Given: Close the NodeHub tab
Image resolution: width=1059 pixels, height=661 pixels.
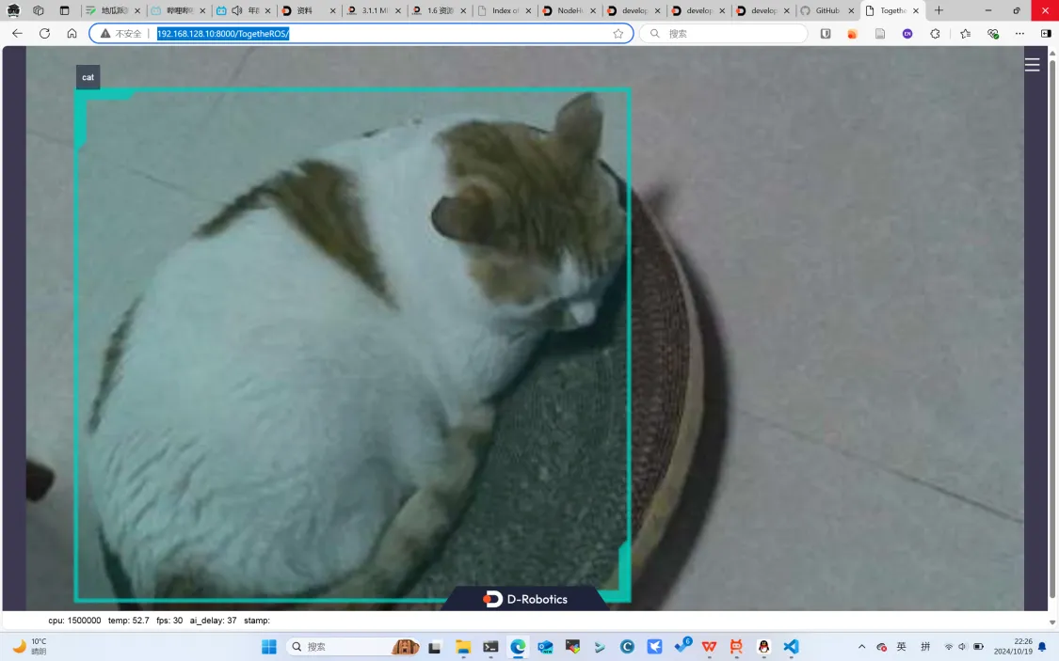Looking at the screenshot, I should (594, 10).
